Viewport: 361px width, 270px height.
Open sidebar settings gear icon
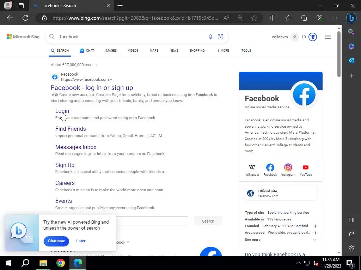coord(351,248)
